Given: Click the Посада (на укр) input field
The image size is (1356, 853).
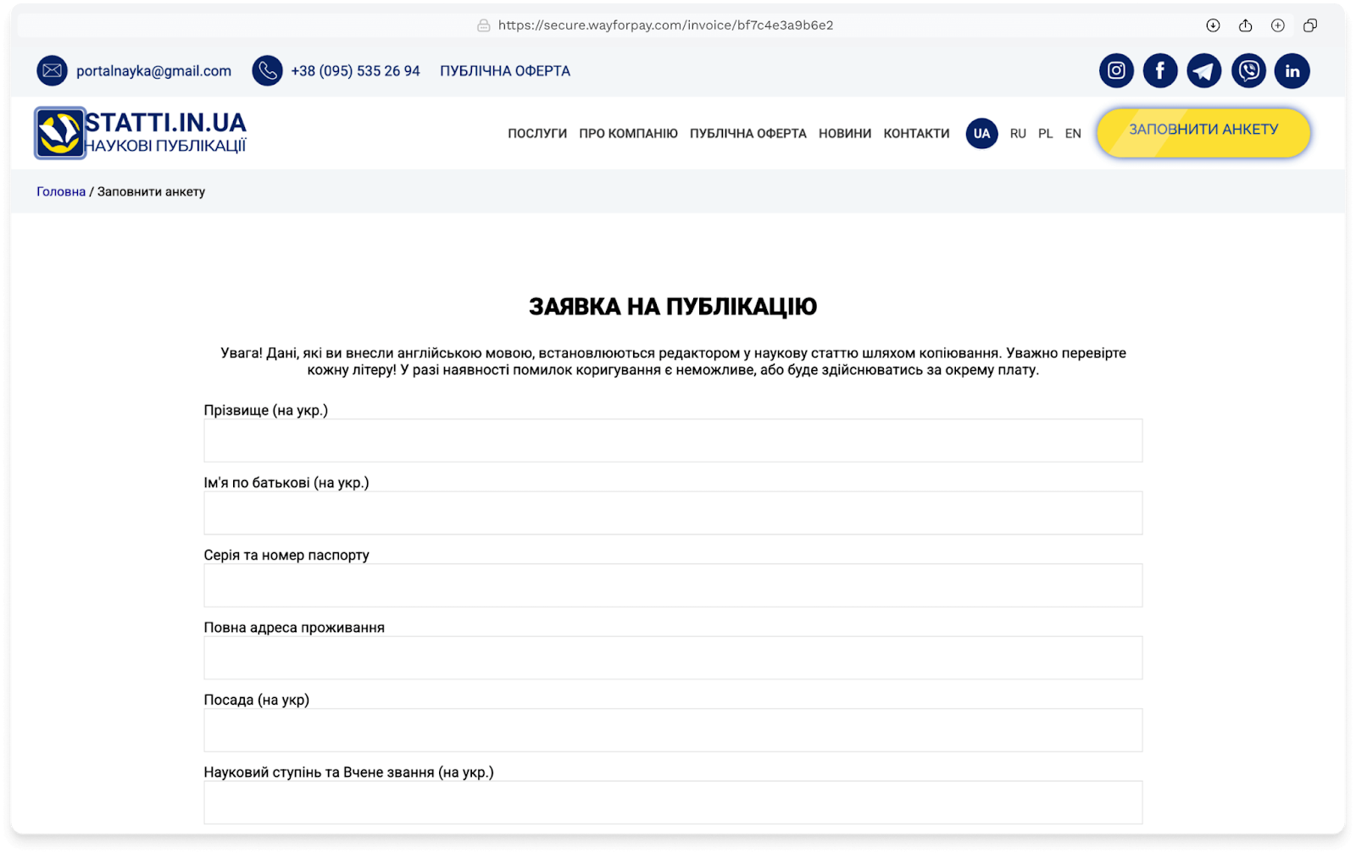Looking at the screenshot, I should (673, 730).
